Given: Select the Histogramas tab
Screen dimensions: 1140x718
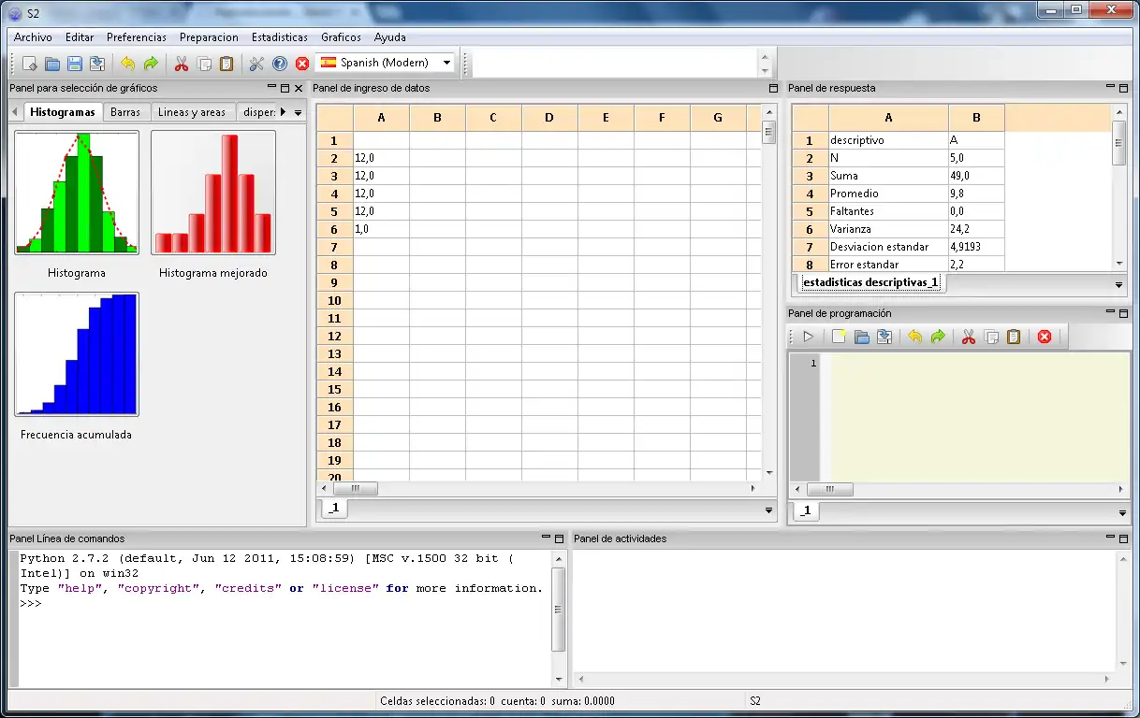Looking at the screenshot, I should (63, 112).
